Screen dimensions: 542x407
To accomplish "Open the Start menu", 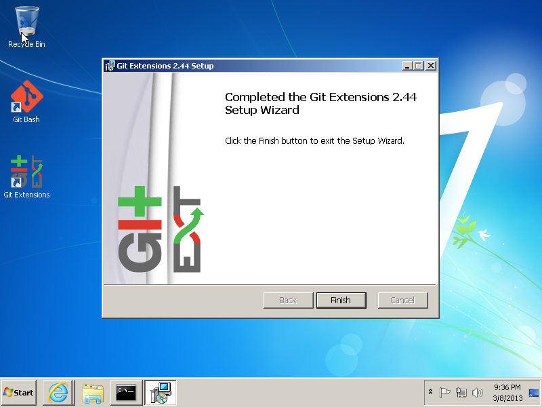I will point(19,393).
